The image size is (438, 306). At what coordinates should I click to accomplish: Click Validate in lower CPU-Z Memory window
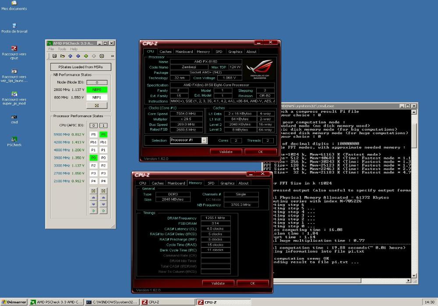(218, 283)
